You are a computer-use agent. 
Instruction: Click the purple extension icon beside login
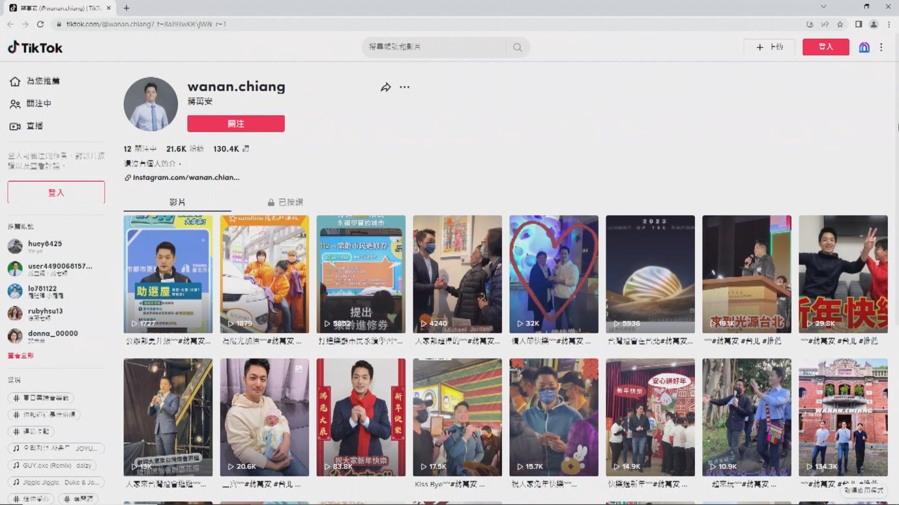point(864,47)
